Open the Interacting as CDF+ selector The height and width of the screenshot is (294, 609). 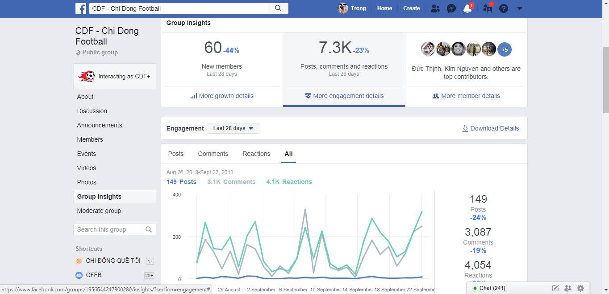[x=115, y=76]
